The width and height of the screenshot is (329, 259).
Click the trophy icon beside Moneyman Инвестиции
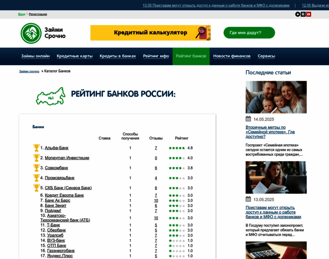(x=36, y=158)
